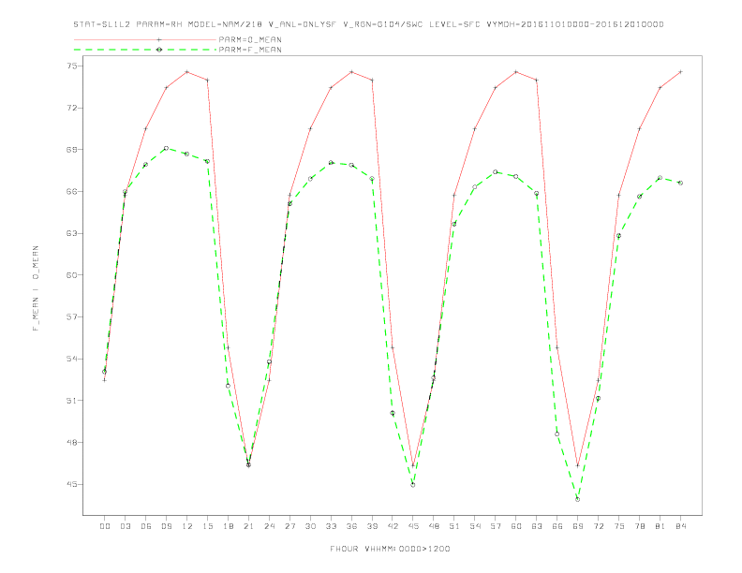Click hour 72 on the horizontal axis
Image resolution: width=742 pixels, height=573 pixels.
(599, 526)
